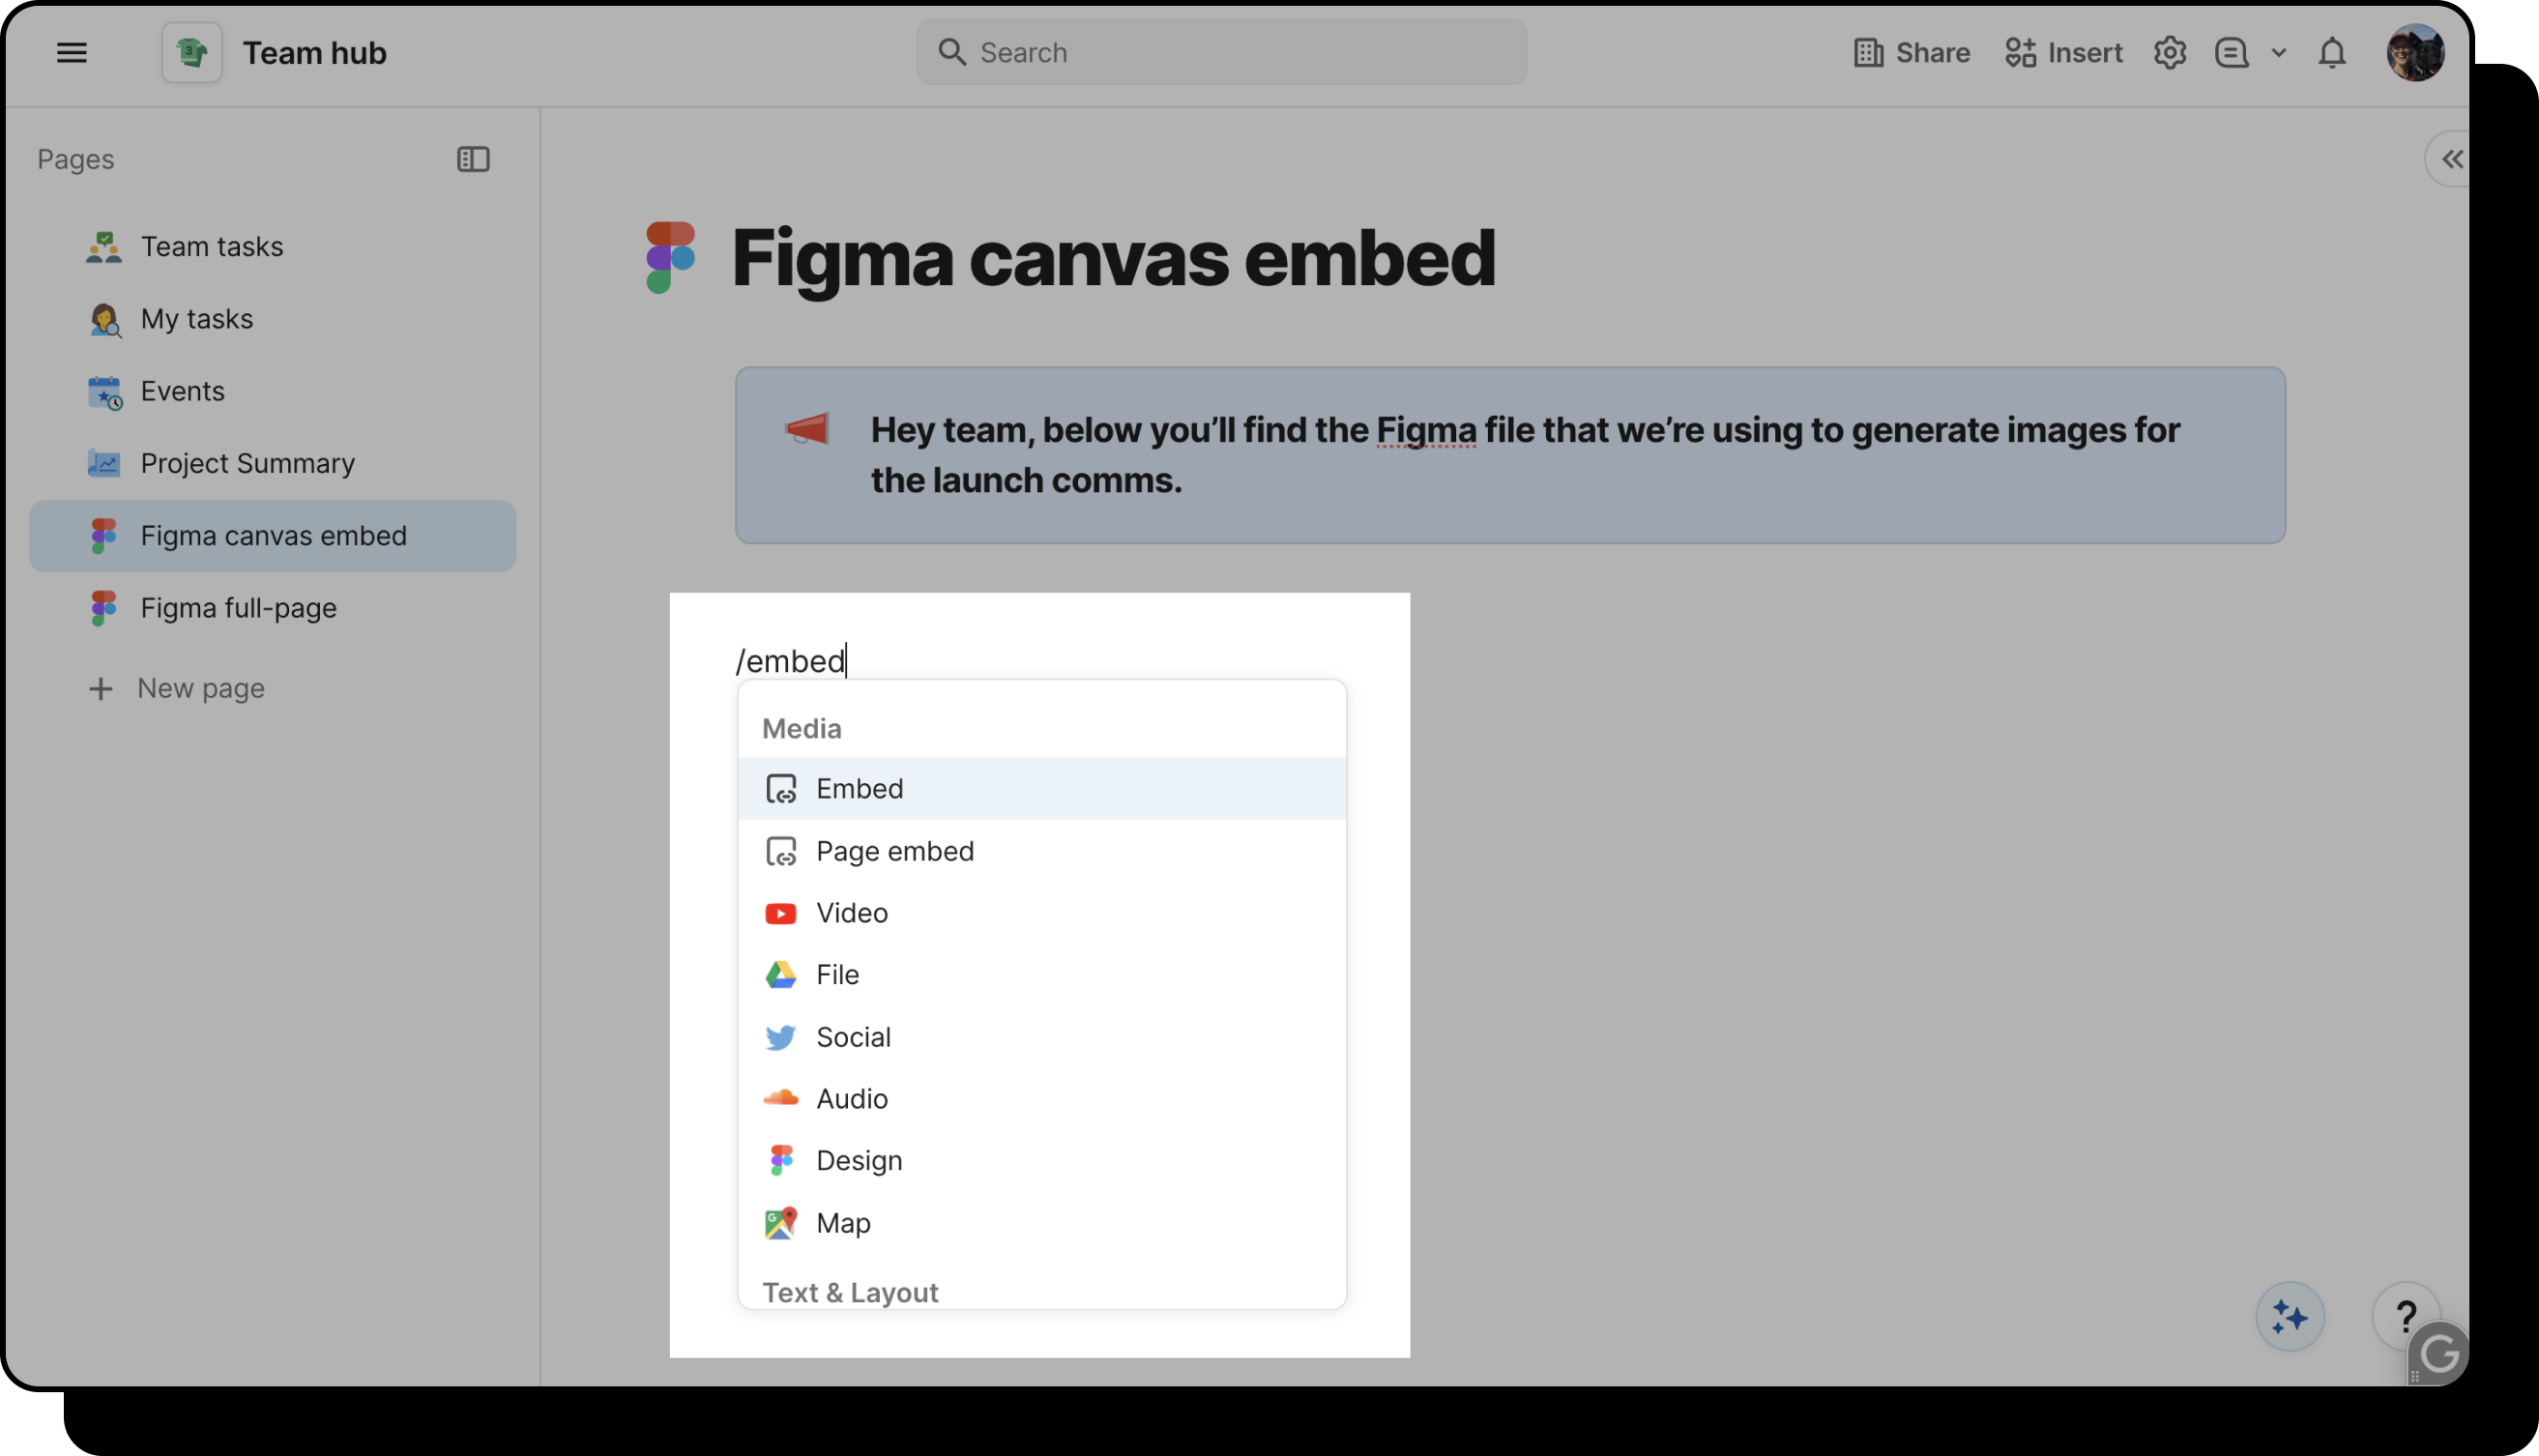This screenshot has height=1456, width=2539.
Task: Click the Search field
Action: point(1221,52)
